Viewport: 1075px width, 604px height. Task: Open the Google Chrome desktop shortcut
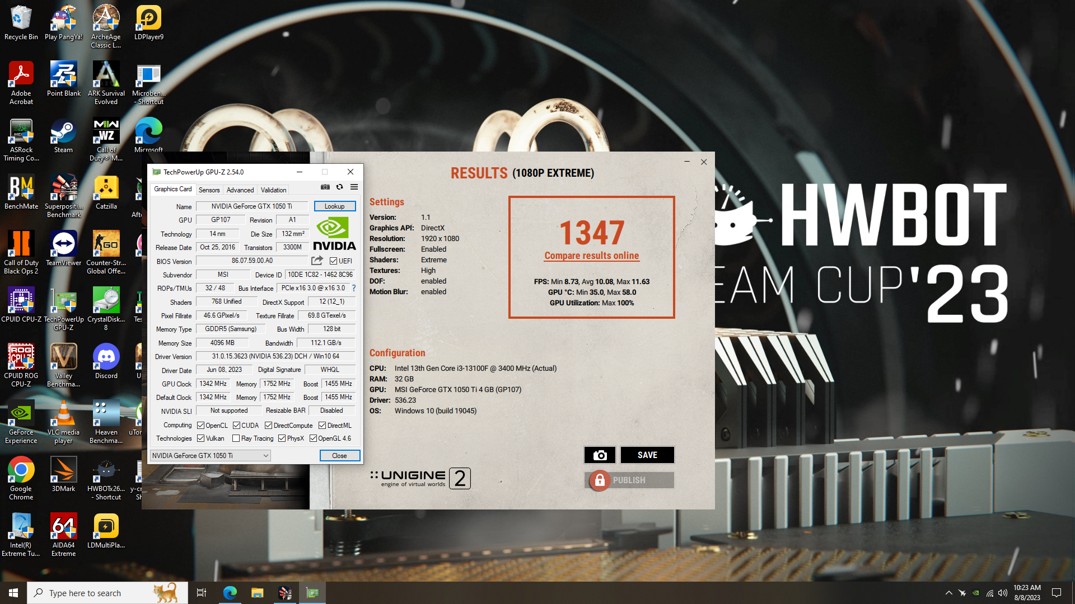tap(21, 478)
